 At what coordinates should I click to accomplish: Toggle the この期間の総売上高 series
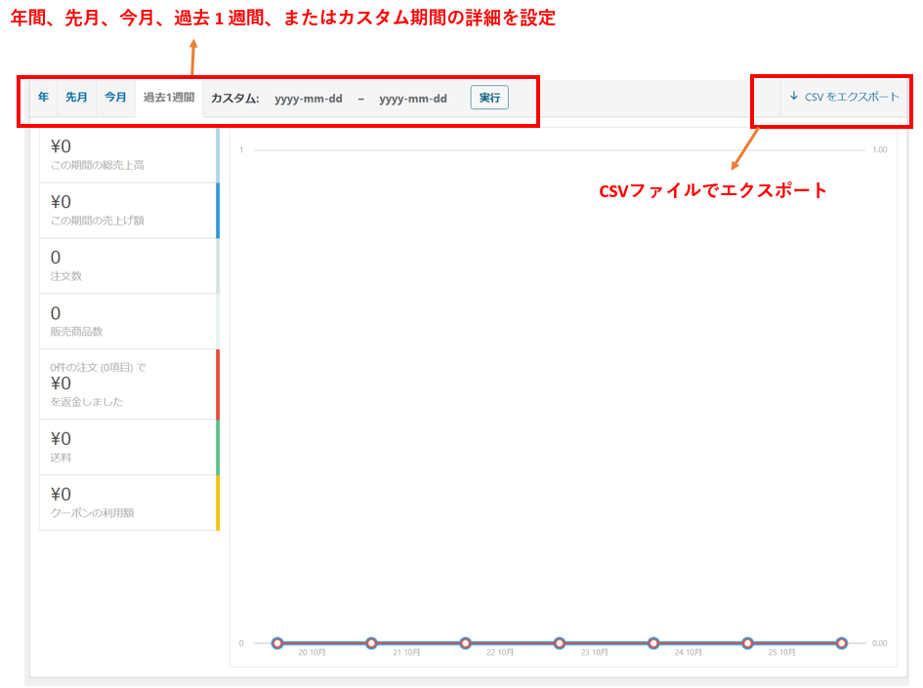click(x=127, y=154)
